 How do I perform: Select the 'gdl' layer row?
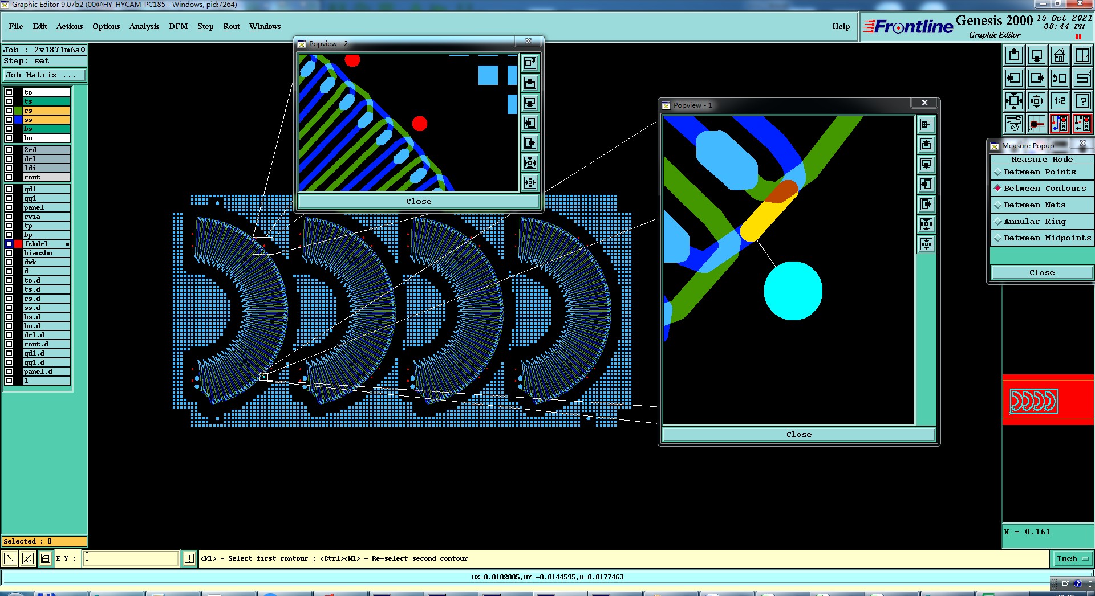(46, 189)
